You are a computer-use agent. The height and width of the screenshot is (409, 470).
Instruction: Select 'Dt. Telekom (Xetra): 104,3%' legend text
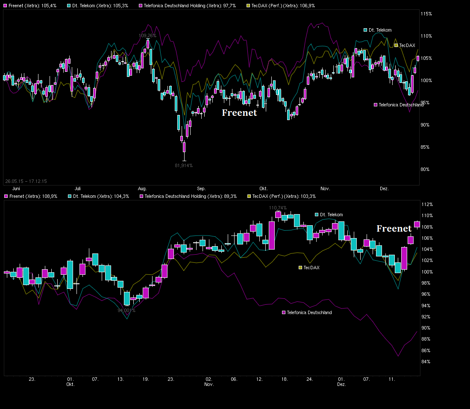101,197
